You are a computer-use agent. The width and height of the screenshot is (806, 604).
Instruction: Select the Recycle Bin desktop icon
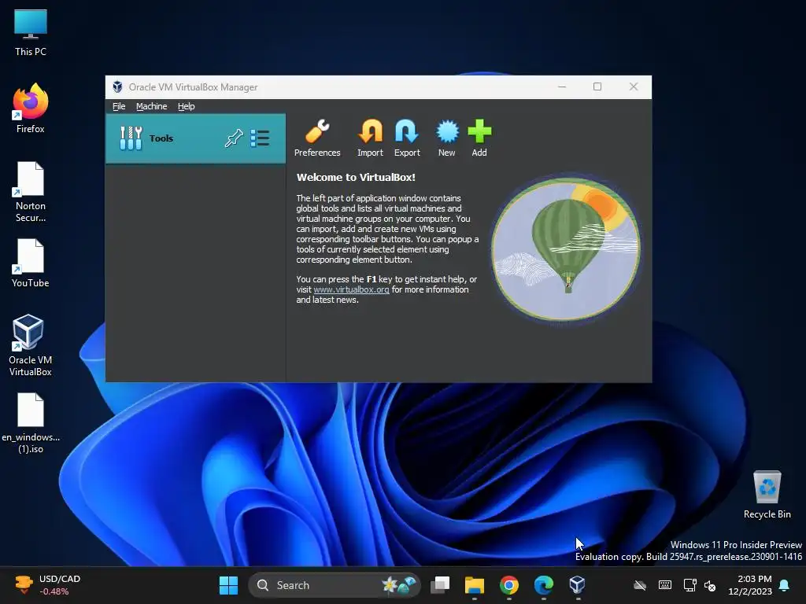click(x=767, y=495)
